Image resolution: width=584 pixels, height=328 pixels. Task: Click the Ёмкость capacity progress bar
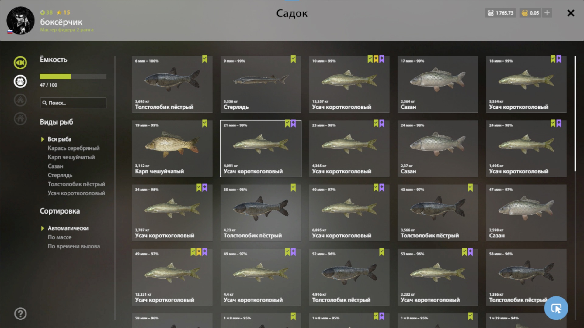tap(73, 77)
